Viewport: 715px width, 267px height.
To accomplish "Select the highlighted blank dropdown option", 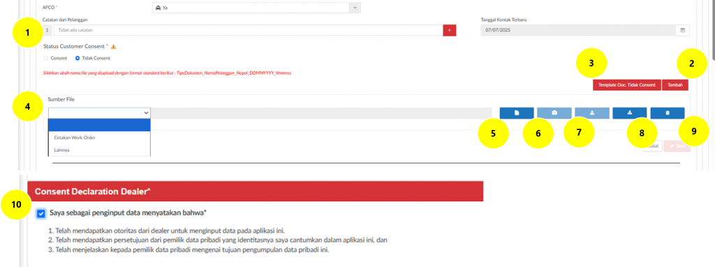I will (99, 125).
